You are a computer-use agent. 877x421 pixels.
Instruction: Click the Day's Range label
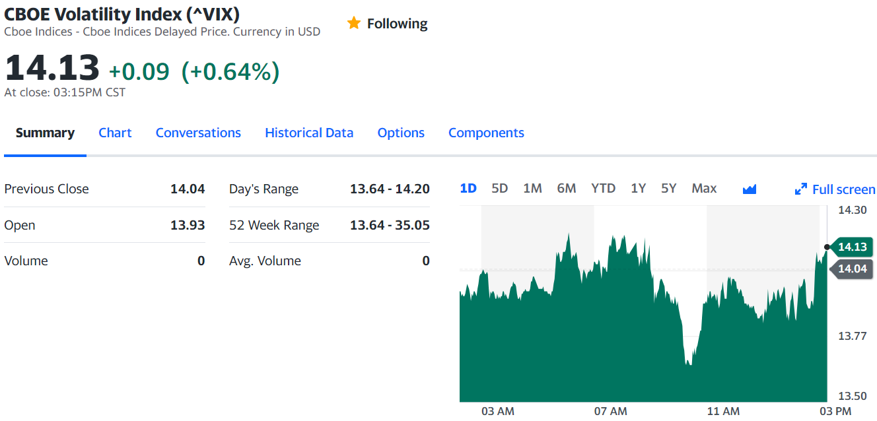coord(263,189)
